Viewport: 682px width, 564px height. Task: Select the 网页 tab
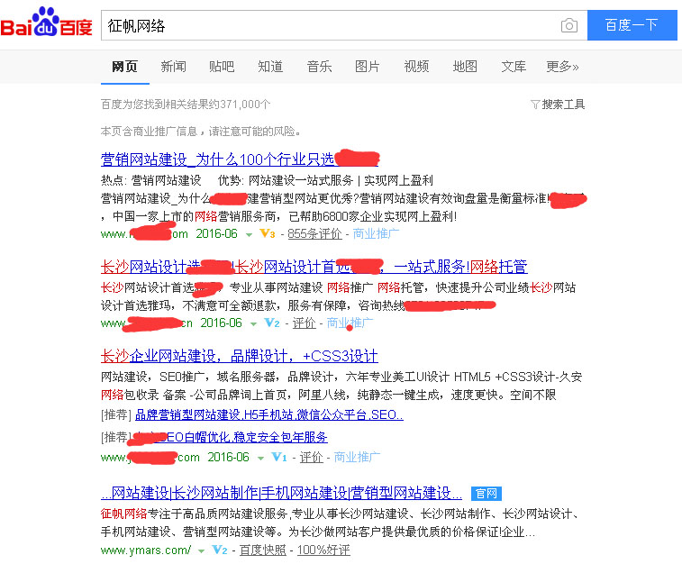tap(125, 67)
